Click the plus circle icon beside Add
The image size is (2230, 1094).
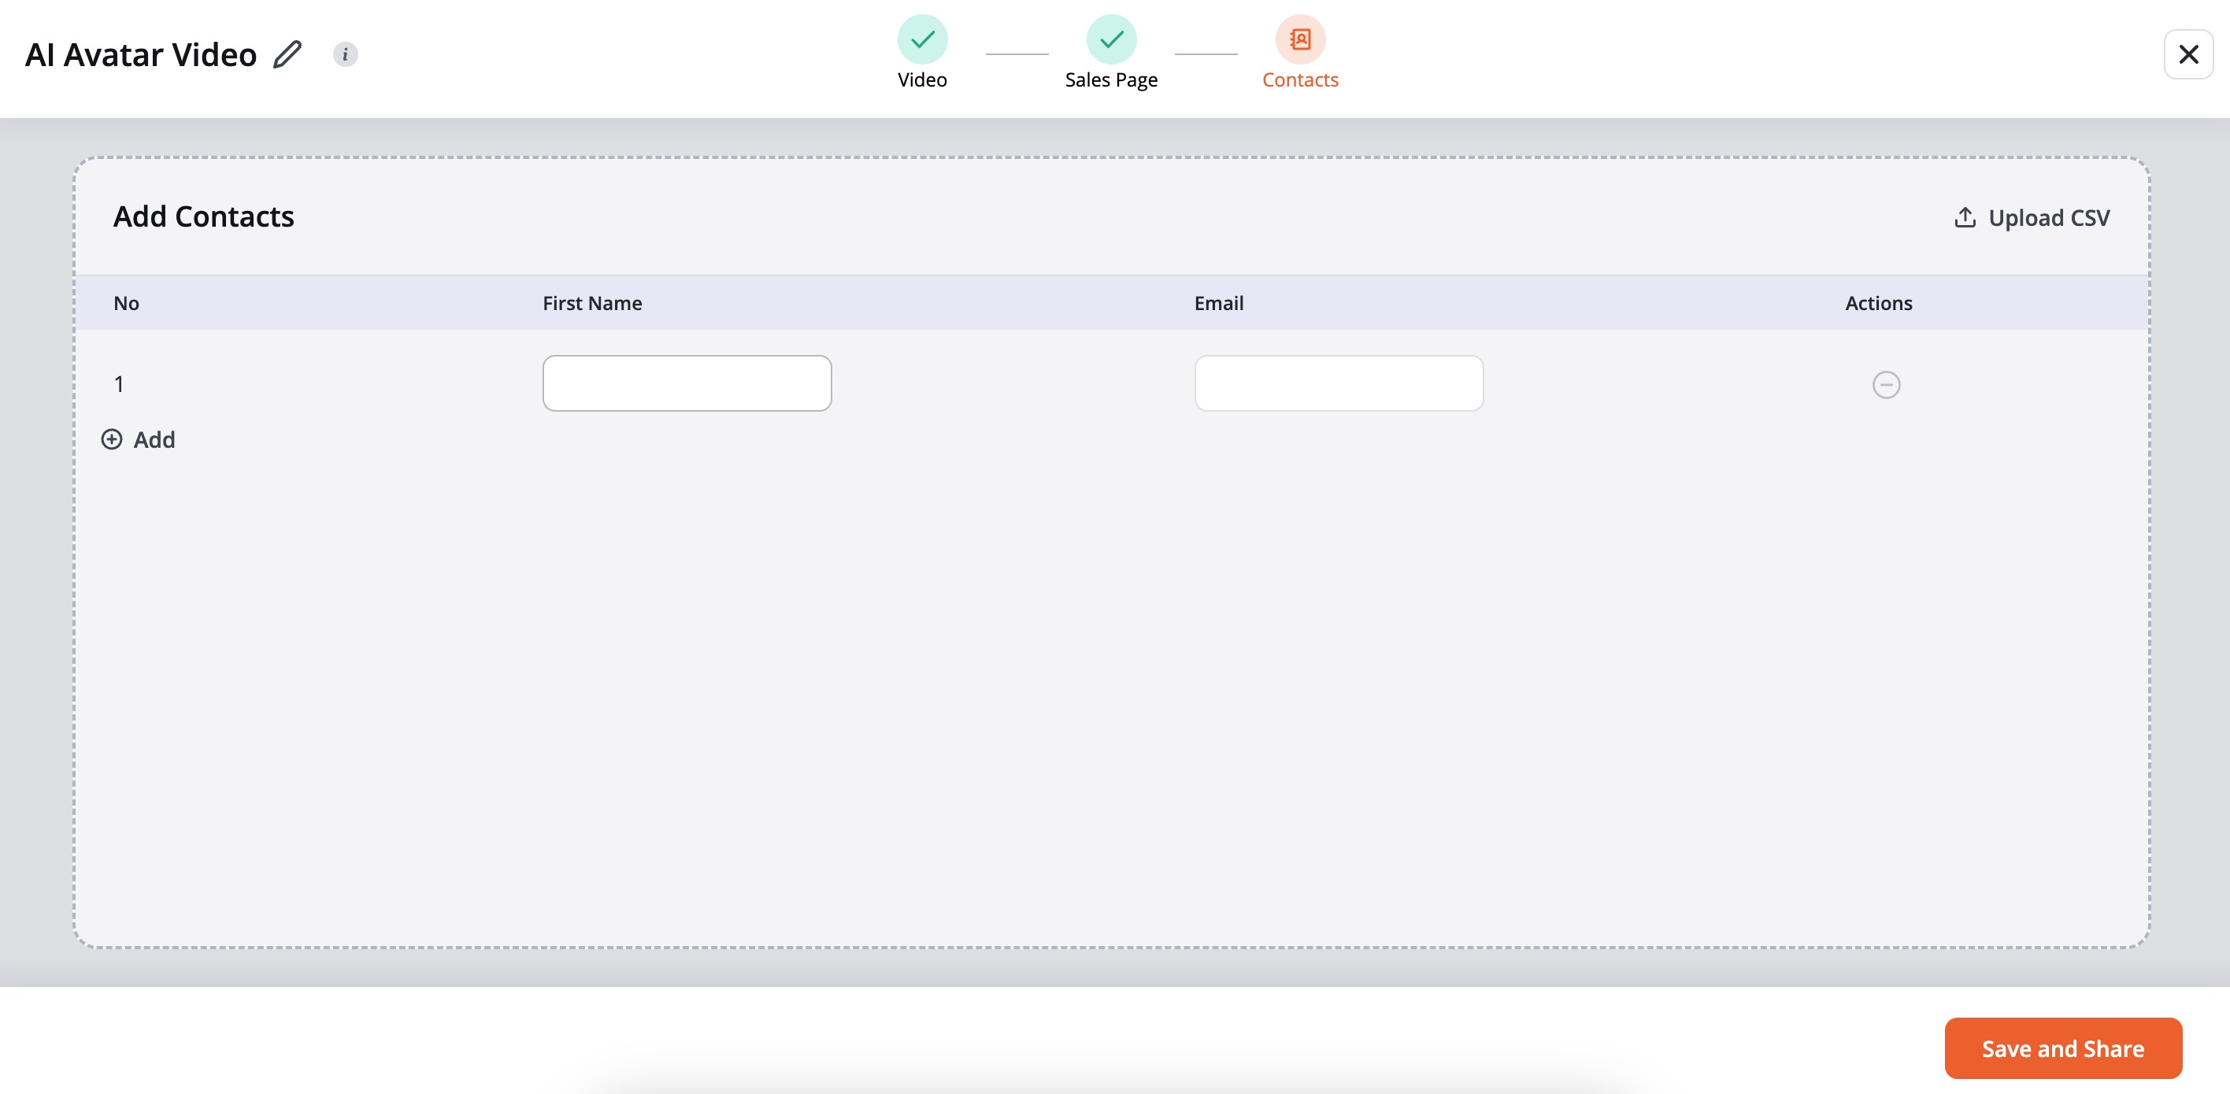[x=112, y=440]
